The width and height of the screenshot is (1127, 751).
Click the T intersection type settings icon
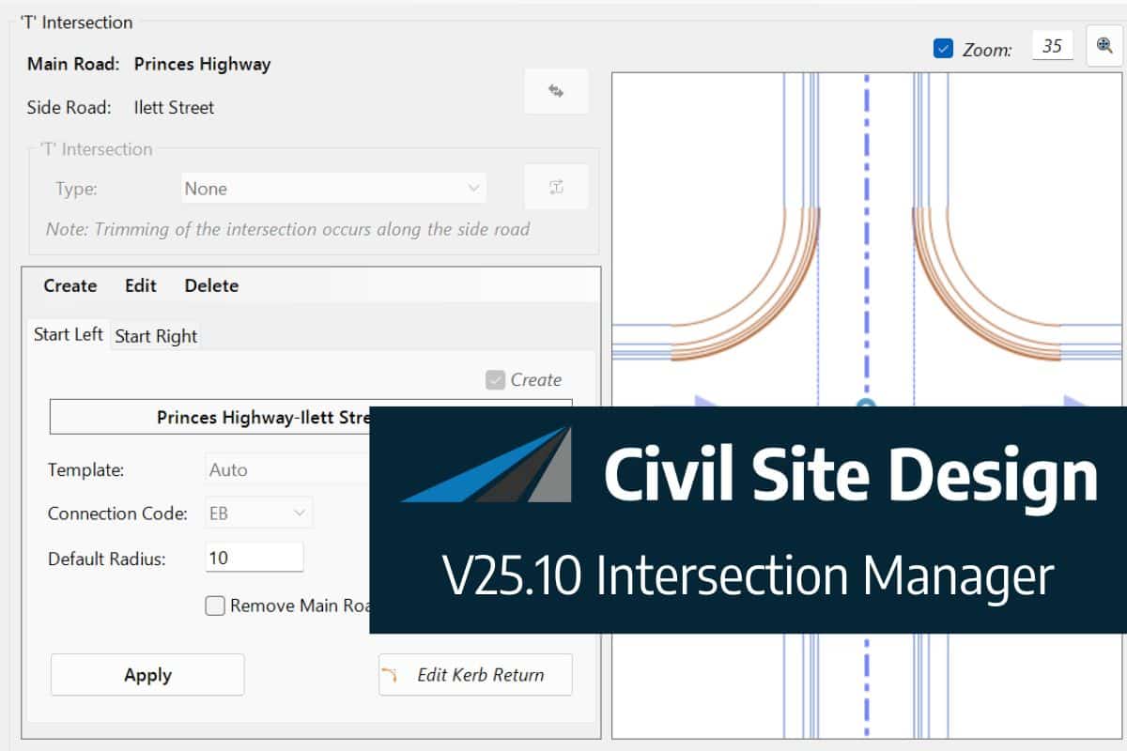pos(556,187)
